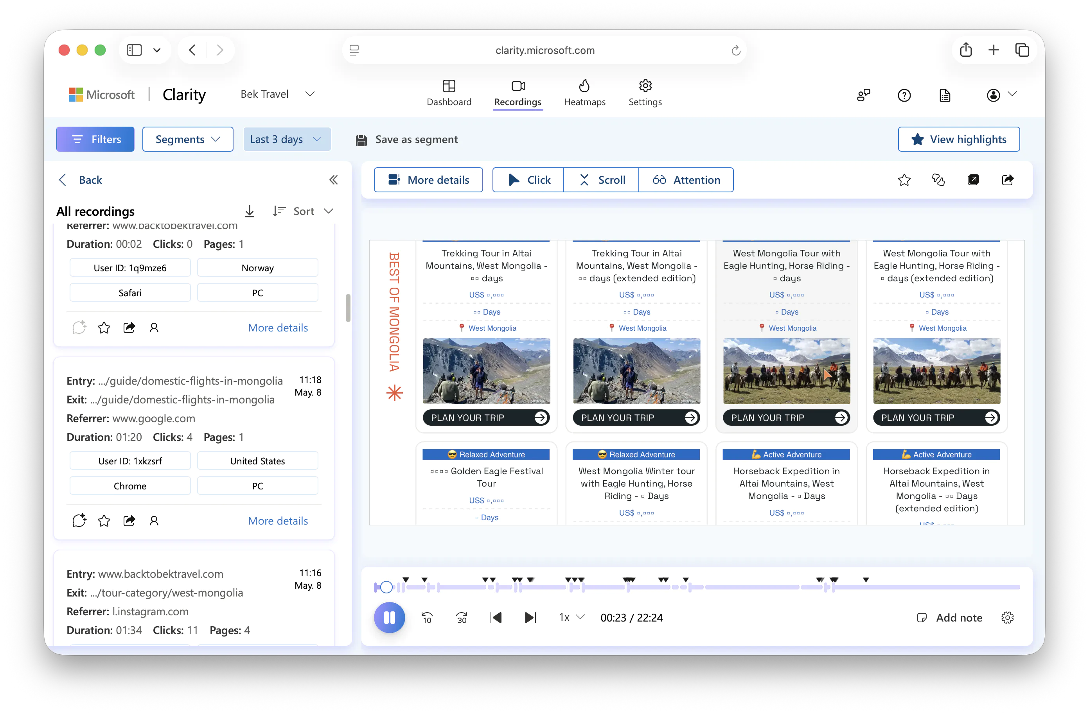Click the last timeline event marker
The height and width of the screenshot is (713, 1089).
click(x=866, y=579)
